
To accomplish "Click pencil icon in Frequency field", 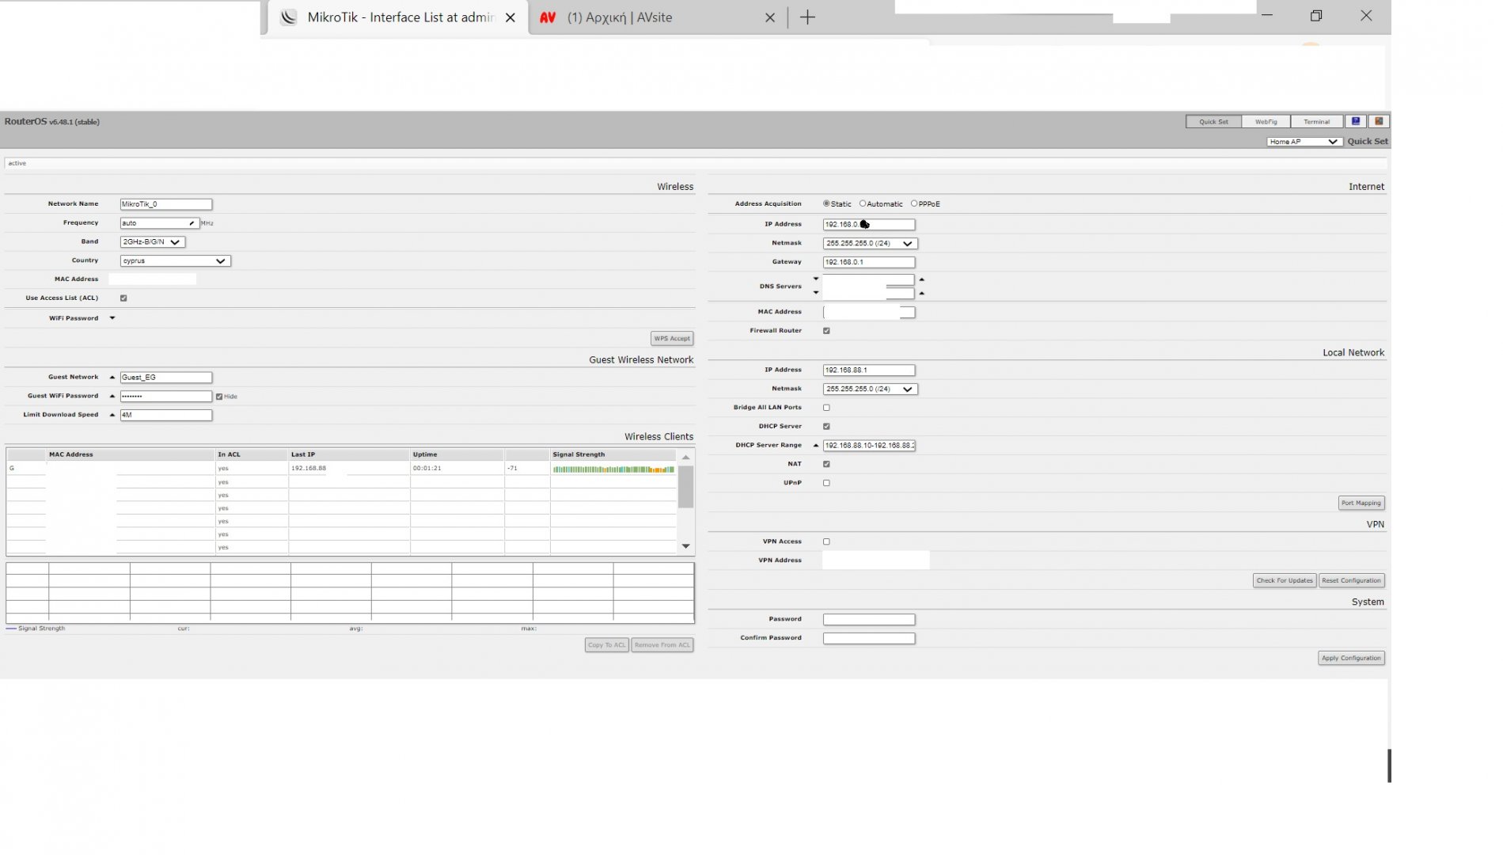I will coord(192,223).
